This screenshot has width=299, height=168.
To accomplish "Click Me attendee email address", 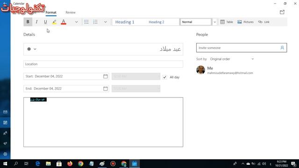I will 230,73.
